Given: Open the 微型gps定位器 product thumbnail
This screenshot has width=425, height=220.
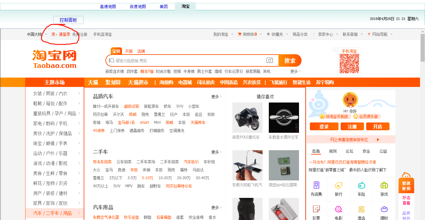Looking at the screenshot, I should pyautogui.click(x=284, y=165).
